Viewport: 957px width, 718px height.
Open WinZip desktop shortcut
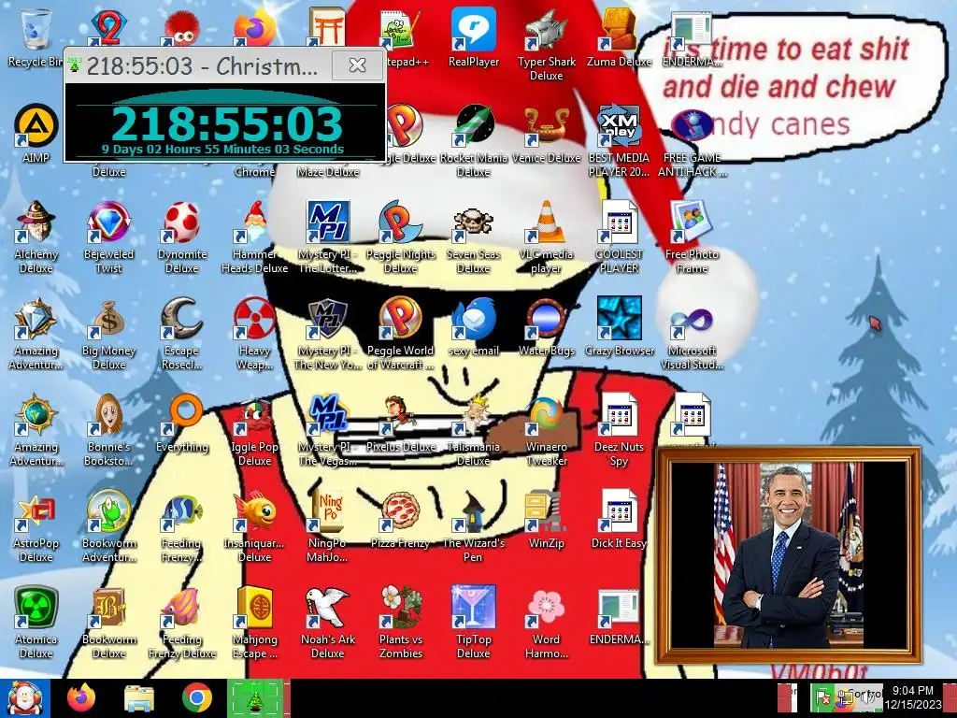point(546,520)
